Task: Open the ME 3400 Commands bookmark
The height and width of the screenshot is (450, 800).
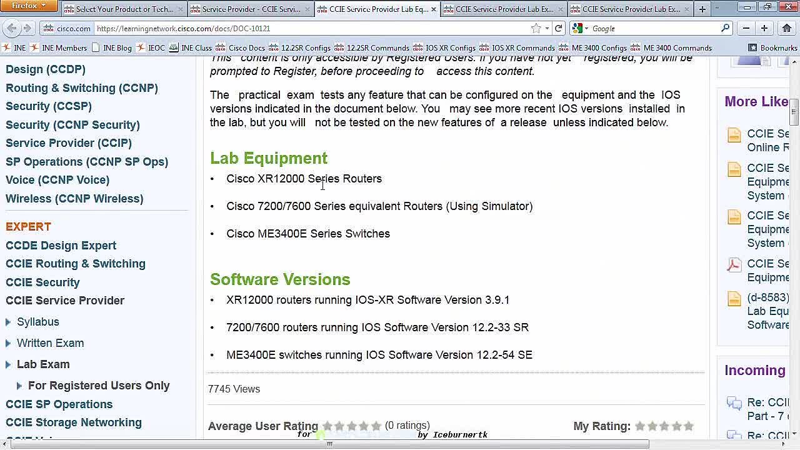Action: [671, 47]
